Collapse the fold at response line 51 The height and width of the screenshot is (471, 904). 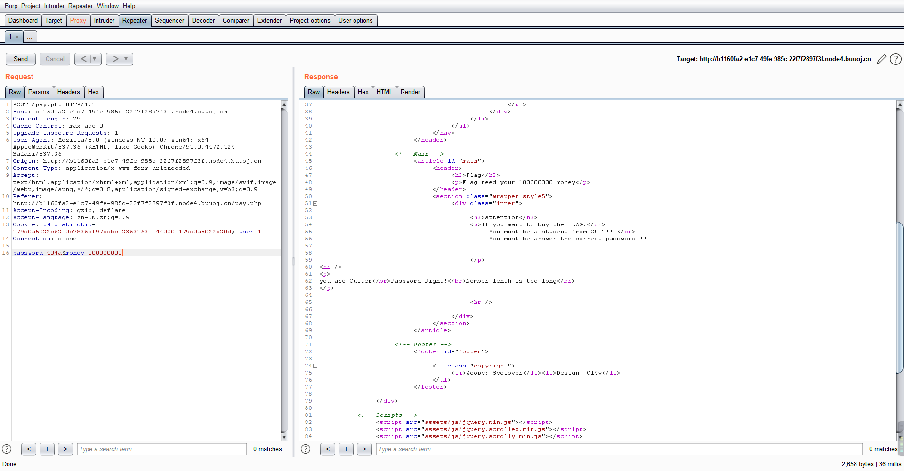[x=315, y=203]
